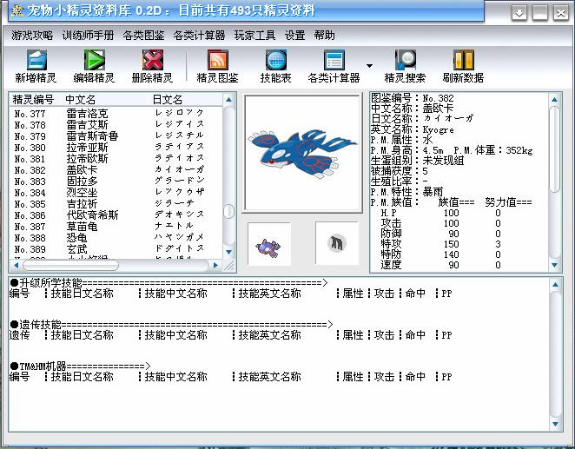Click the 升级所学技能 section heading
The image size is (575, 449).
click(x=169, y=283)
